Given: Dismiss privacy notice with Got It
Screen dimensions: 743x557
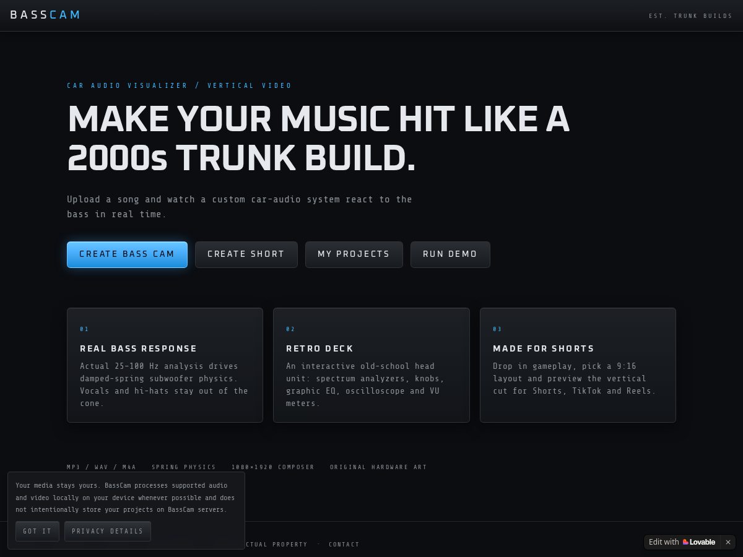Looking at the screenshot, I should coord(37,531).
